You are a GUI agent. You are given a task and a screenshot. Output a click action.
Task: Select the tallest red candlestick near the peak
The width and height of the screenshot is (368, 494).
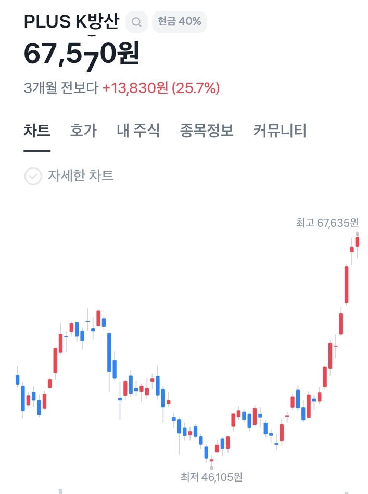pyautogui.click(x=346, y=284)
